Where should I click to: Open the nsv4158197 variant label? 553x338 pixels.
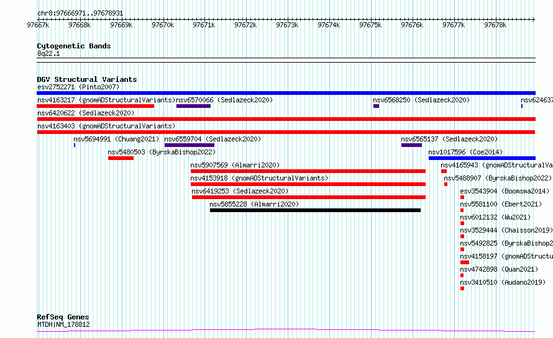coord(506,256)
